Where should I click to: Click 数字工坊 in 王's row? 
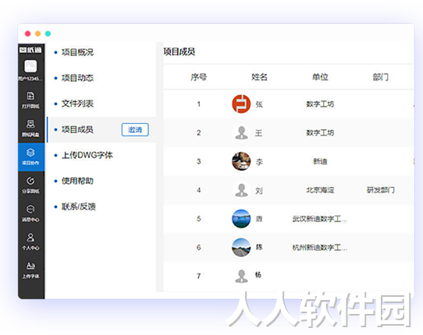coord(320,132)
